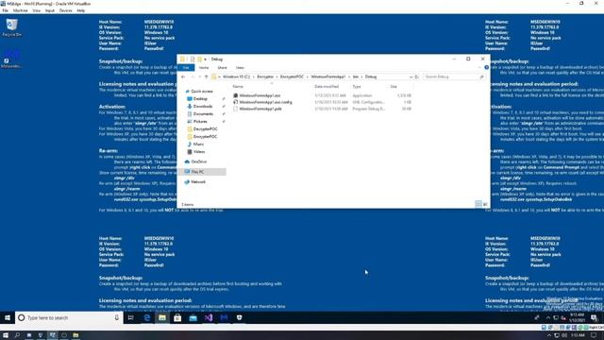The image size is (604, 340).
Task: Show hidden tray icons in guest taskbar
Action: [548, 317]
